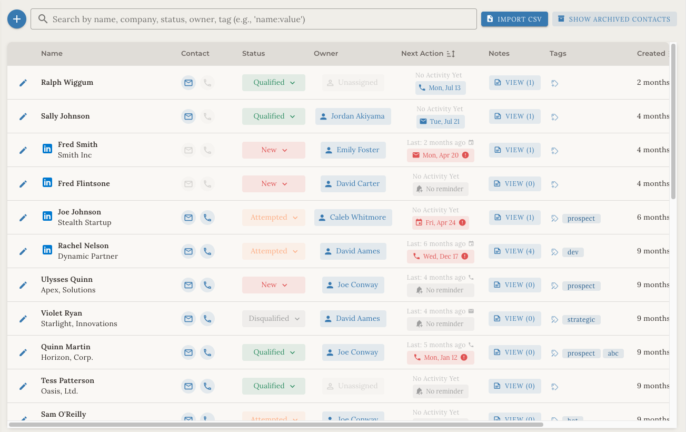Toggle sorting on the Next Action column
The height and width of the screenshot is (432, 686).
click(451, 54)
